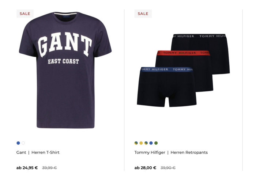Image resolution: width=256 pixels, height=182 pixels.
Task: Open the Herren T-Shirt product title
Action: pyautogui.click(x=45, y=152)
